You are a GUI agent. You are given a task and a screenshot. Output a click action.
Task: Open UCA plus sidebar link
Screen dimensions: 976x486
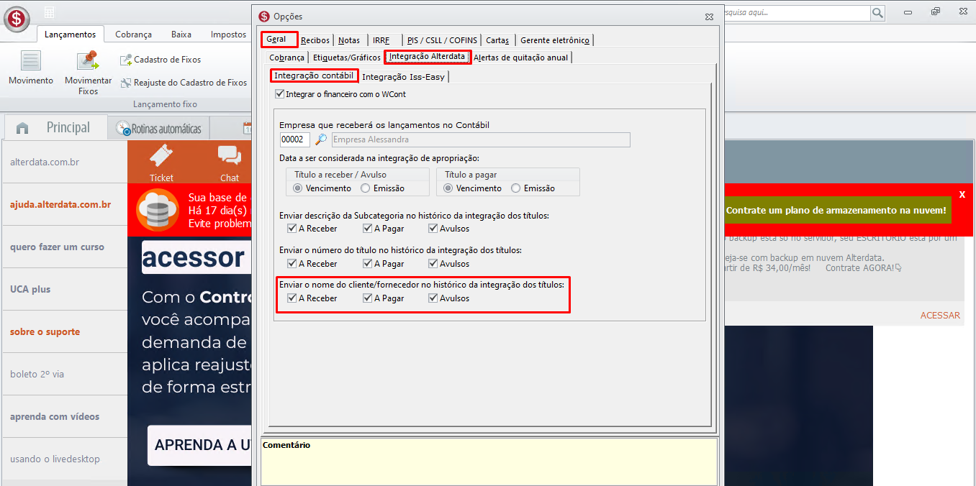[30, 289]
